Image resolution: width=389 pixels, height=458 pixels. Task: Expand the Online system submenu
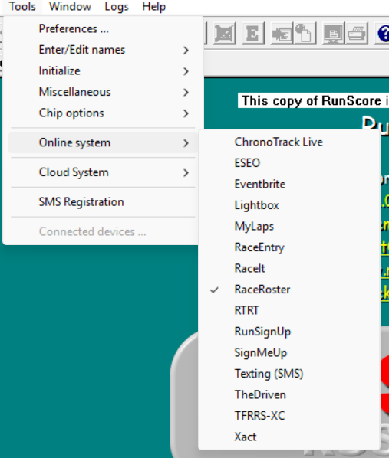(103, 142)
